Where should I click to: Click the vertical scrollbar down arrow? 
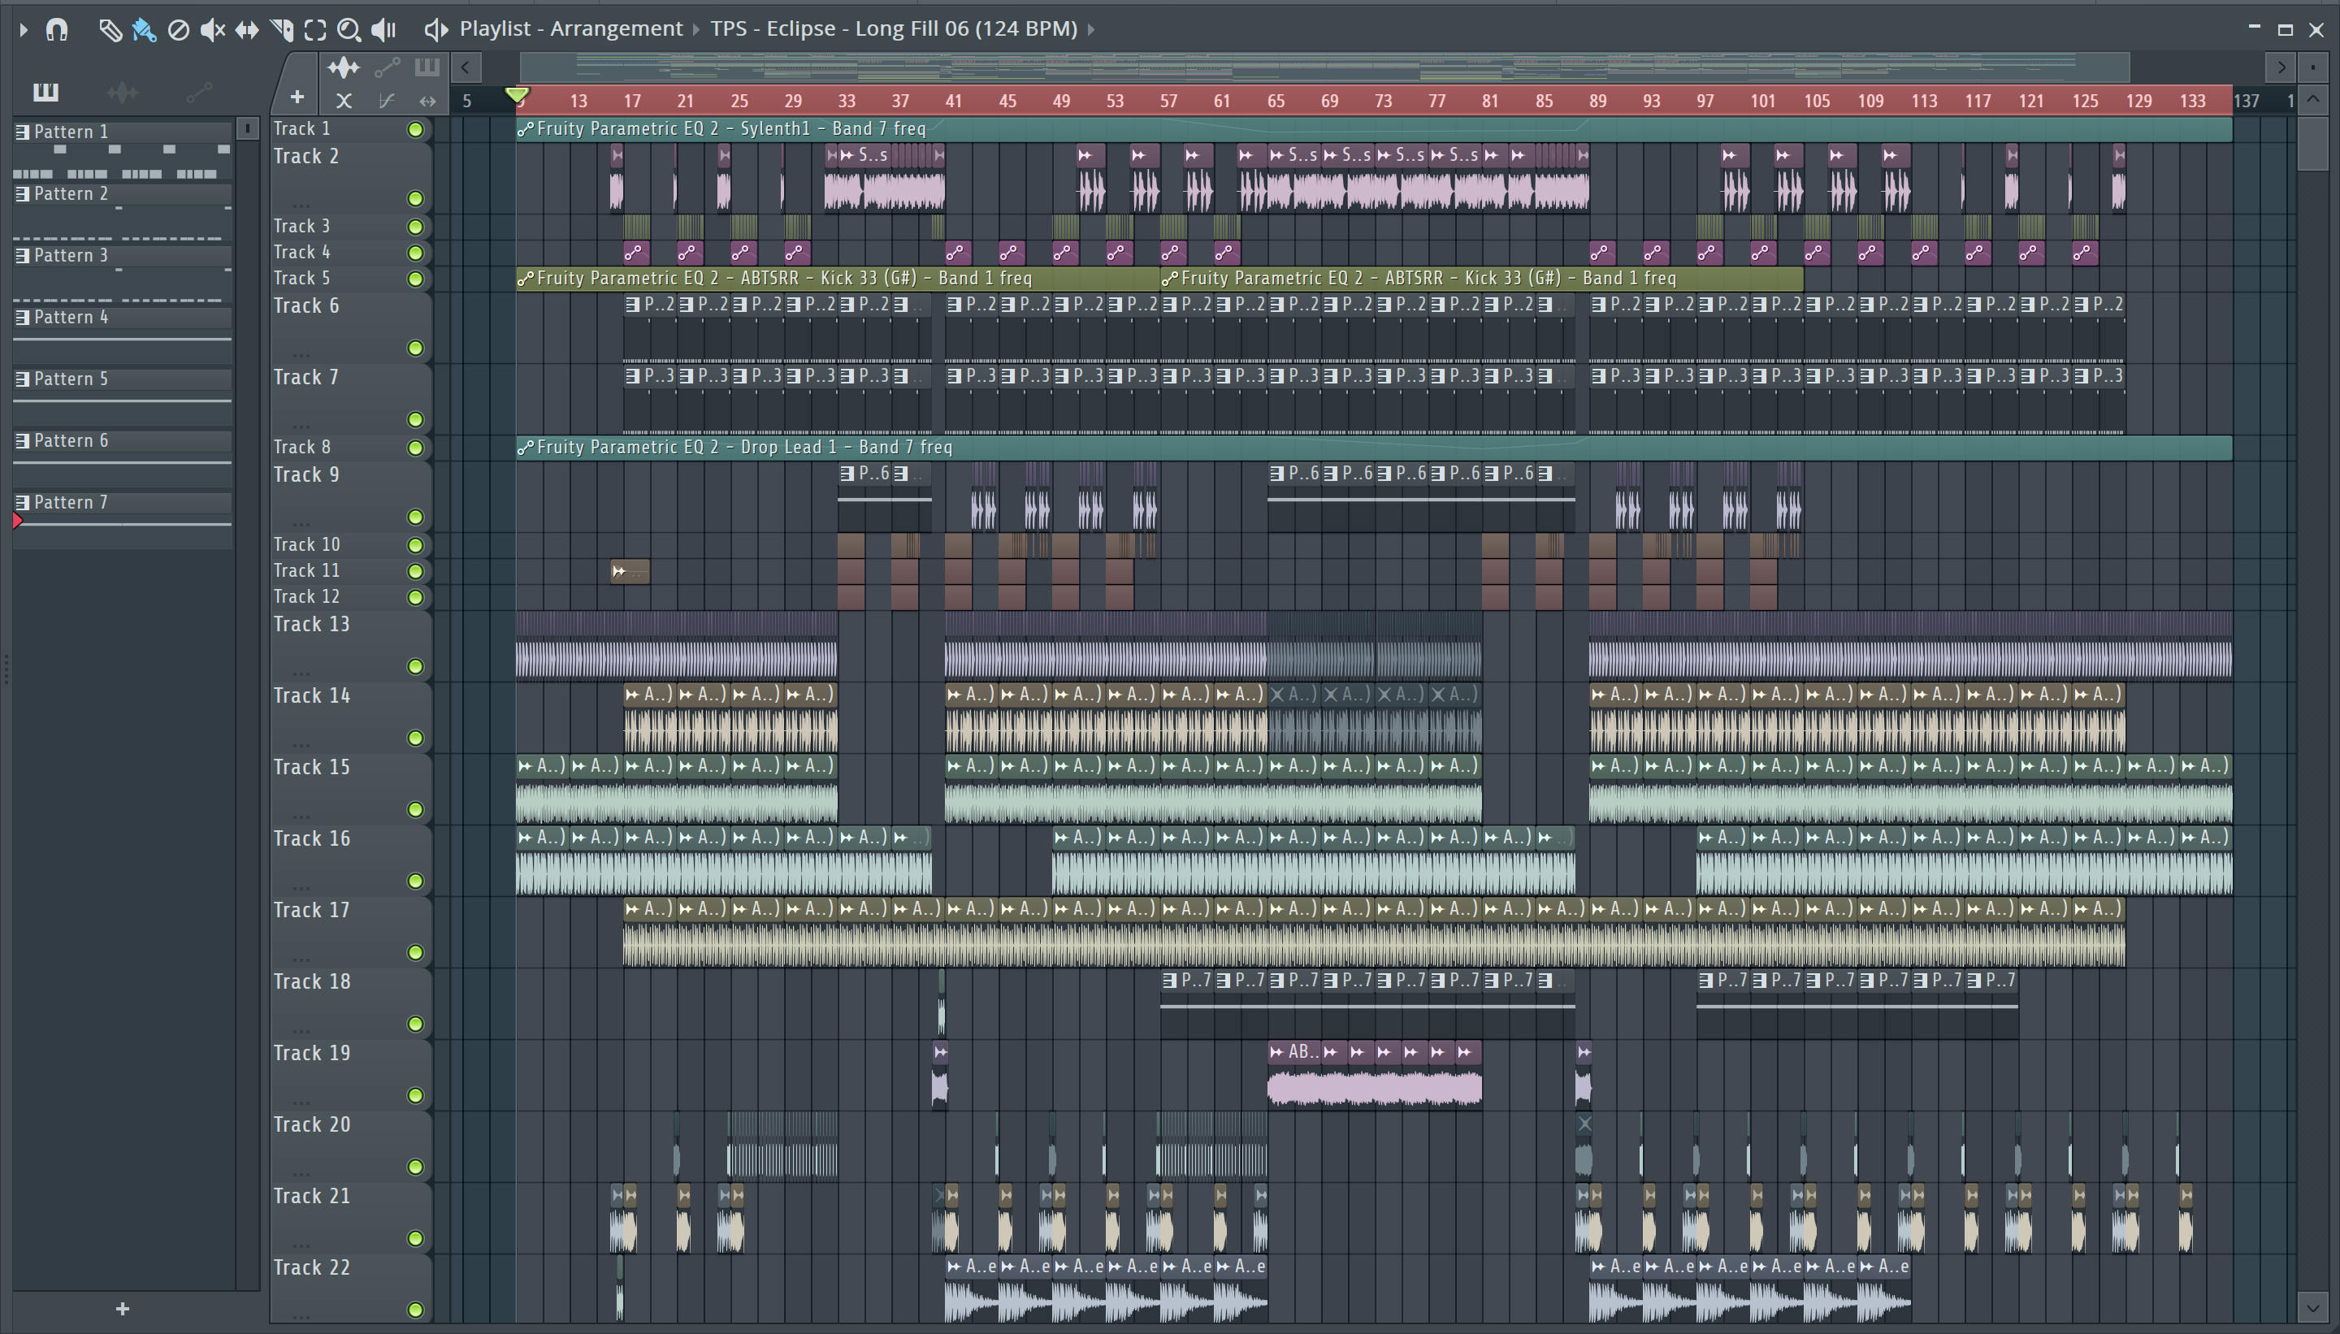click(2313, 1307)
